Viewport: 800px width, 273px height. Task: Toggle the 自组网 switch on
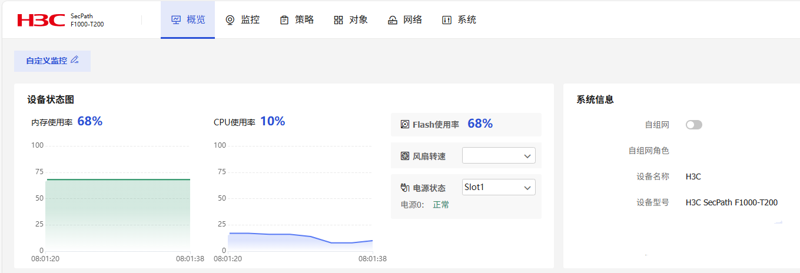pyautogui.click(x=694, y=125)
